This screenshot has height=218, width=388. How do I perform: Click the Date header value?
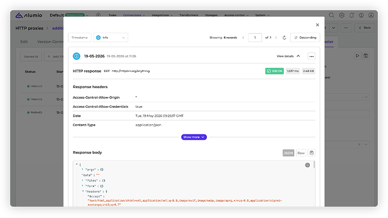[159, 116]
